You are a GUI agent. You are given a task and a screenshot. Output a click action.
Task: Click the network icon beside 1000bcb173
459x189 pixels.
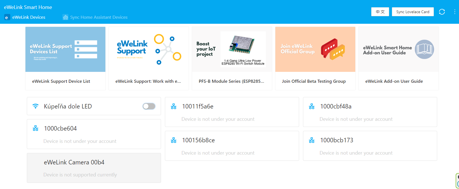click(x=312, y=140)
